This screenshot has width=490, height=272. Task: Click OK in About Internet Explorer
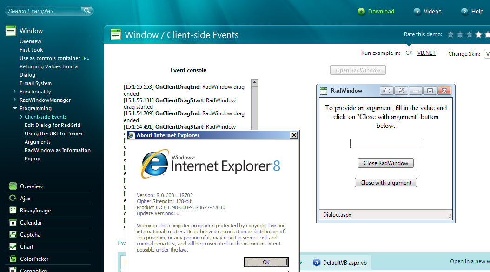266,262
